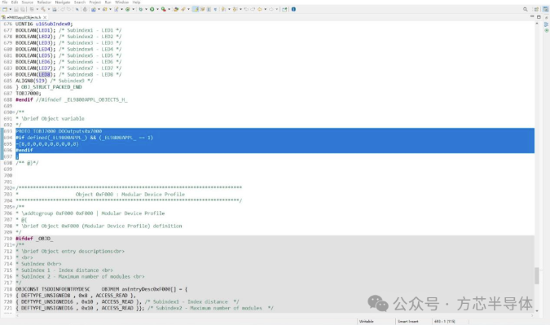Screen dimensions: 550x325
Task: Click the line 'UINT16 u16SubIndex0;'
Action: click(44, 24)
